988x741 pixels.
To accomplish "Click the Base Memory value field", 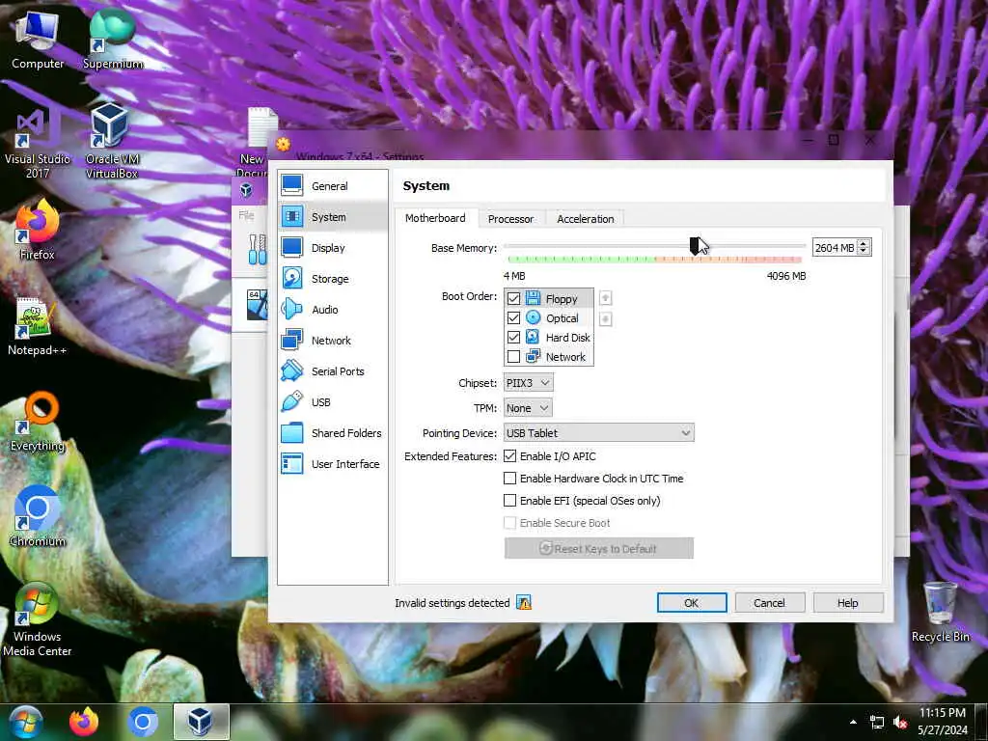I will (835, 248).
